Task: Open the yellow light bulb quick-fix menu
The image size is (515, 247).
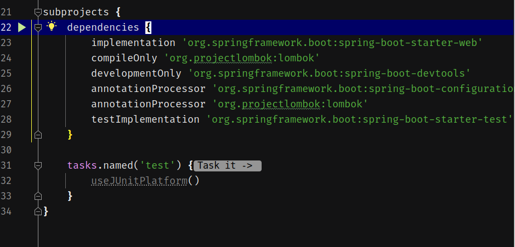Action: 52,27
